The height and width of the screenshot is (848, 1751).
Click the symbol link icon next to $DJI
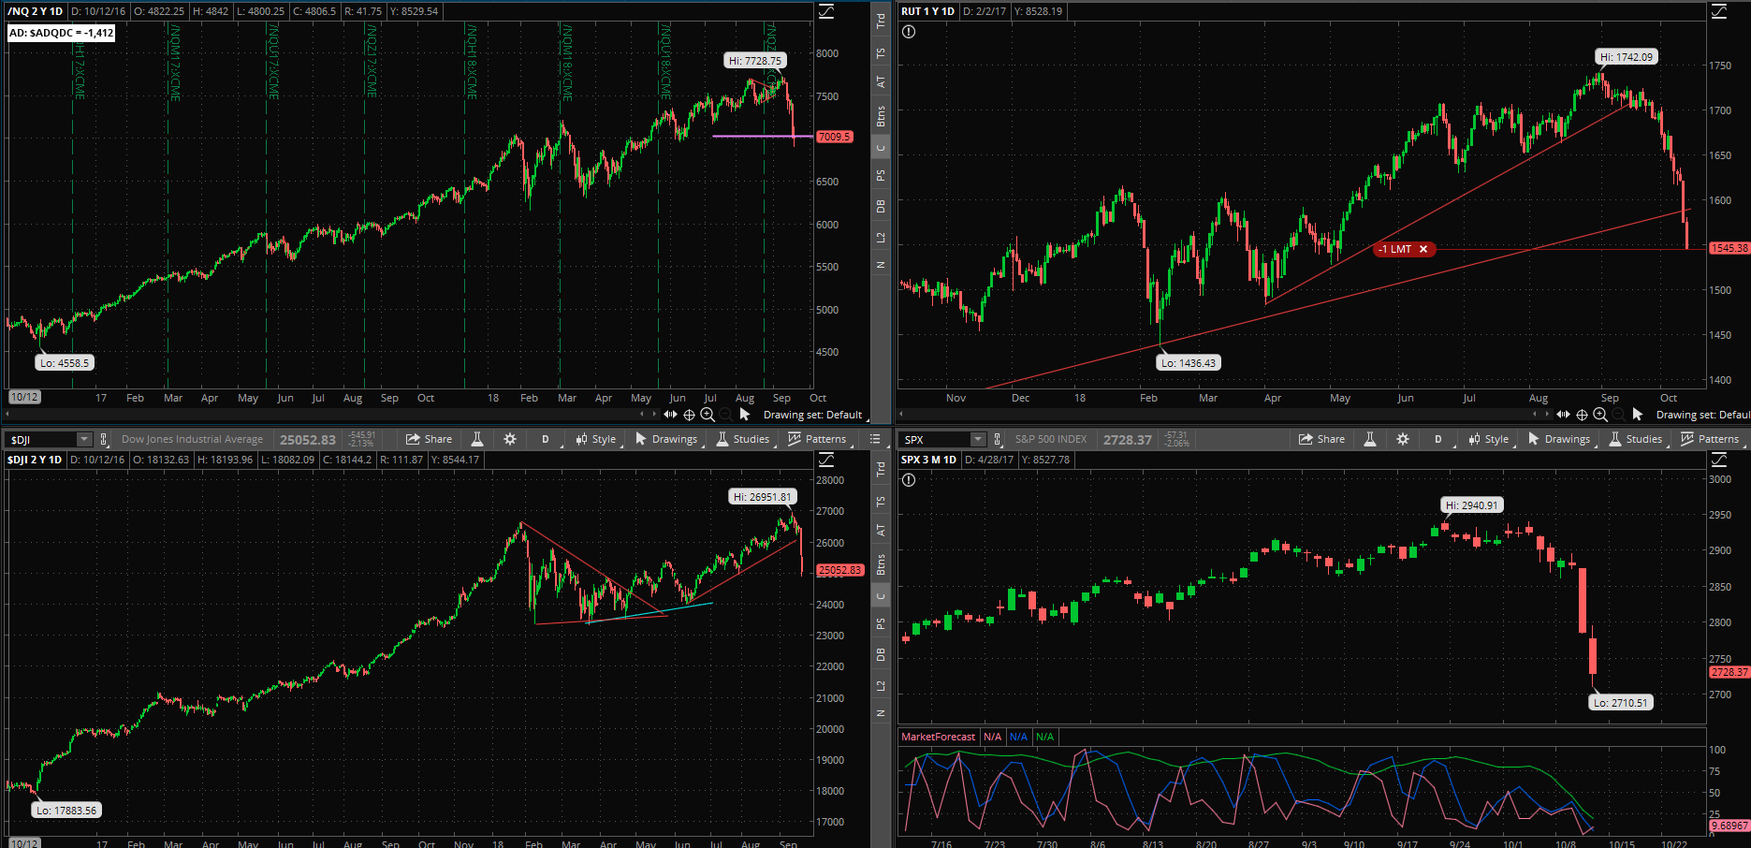104,439
